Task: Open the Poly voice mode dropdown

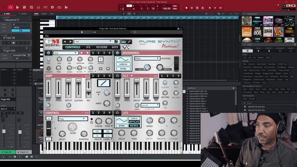Action: coord(73,119)
